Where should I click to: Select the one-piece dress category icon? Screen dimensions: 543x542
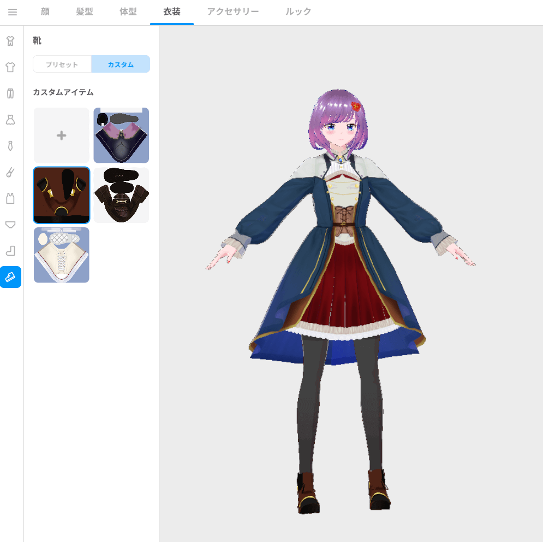pos(10,120)
